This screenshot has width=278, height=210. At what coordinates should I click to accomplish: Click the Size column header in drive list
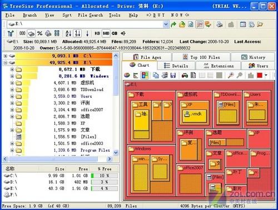pyautogui.click(x=59, y=169)
